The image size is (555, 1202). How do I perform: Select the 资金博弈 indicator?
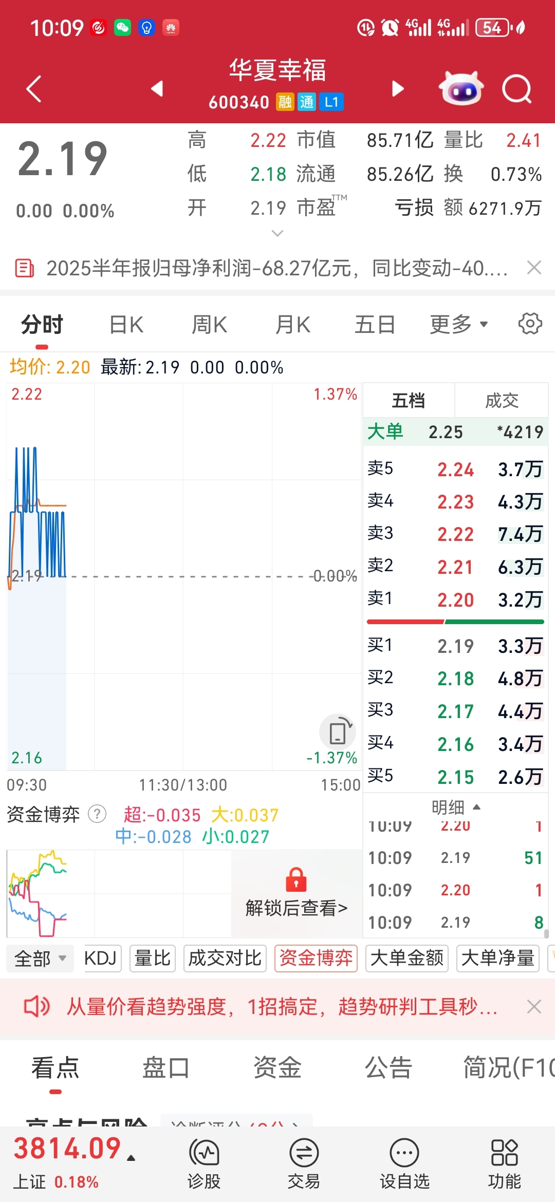pyautogui.click(x=316, y=959)
